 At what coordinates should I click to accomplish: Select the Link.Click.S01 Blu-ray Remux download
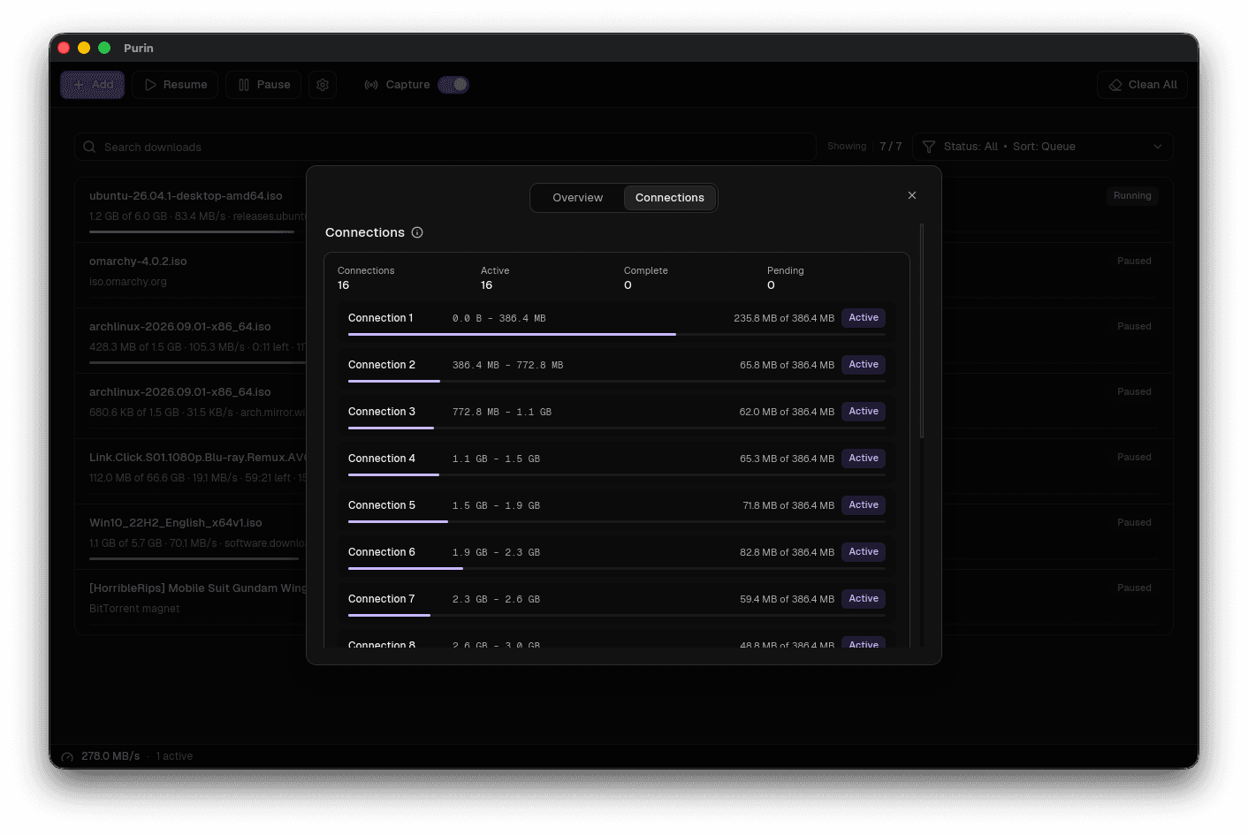(x=624, y=472)
